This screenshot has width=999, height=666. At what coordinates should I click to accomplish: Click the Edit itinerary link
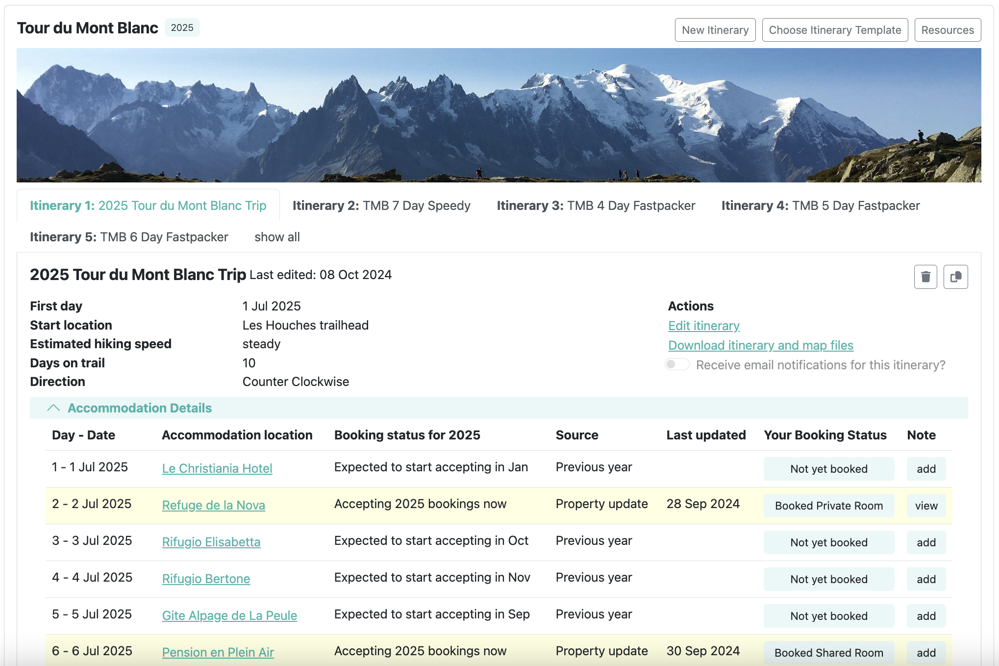(703, 326)
